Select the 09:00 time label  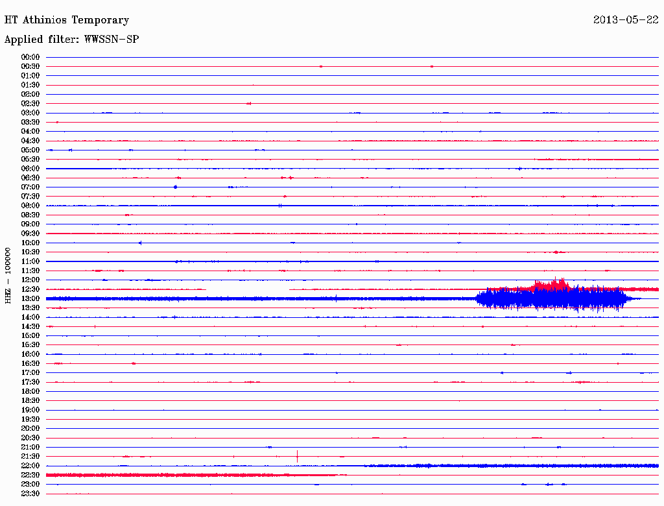(x=30, y=224)
